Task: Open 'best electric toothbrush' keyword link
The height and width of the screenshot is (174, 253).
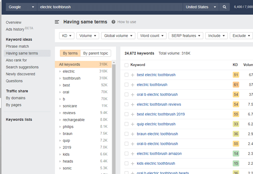Action: (x=156, y=75)
